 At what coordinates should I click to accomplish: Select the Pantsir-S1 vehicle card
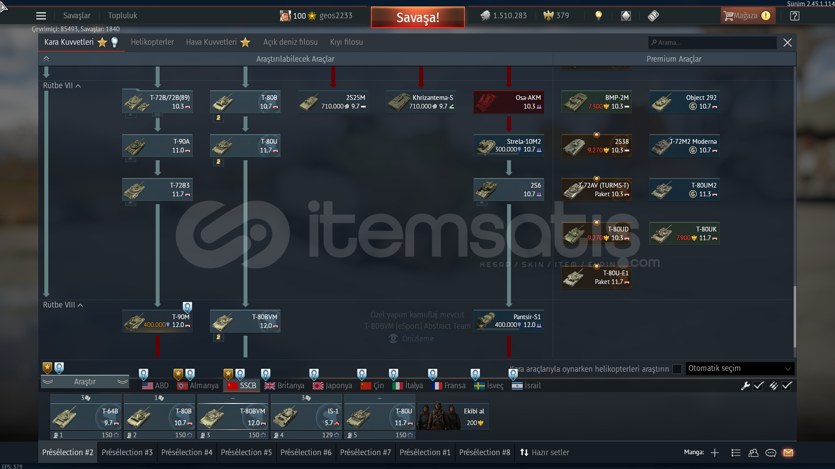tap(509, 321)
